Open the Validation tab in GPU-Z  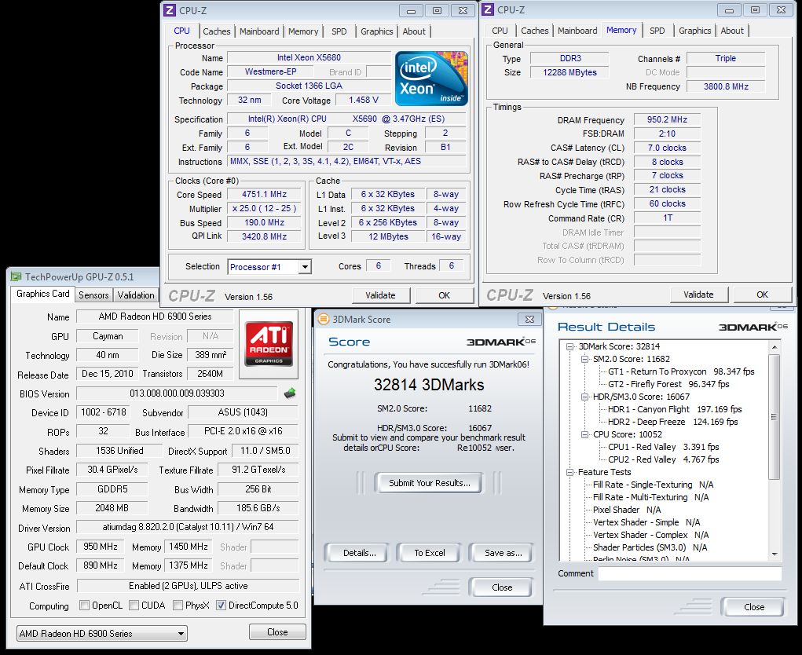coord(136,295)
